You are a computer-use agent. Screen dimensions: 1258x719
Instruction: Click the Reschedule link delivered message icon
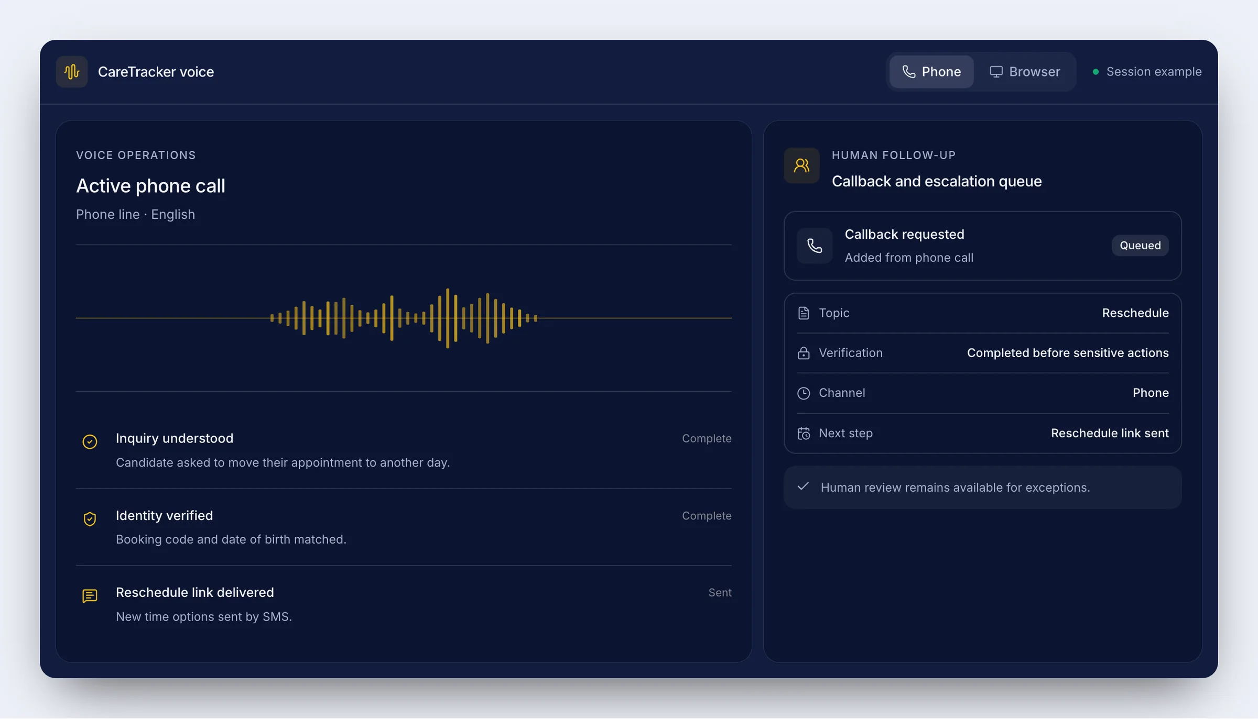point(90,596)
